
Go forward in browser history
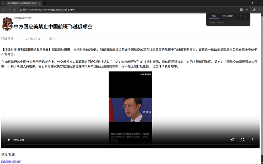pos(9,10)
